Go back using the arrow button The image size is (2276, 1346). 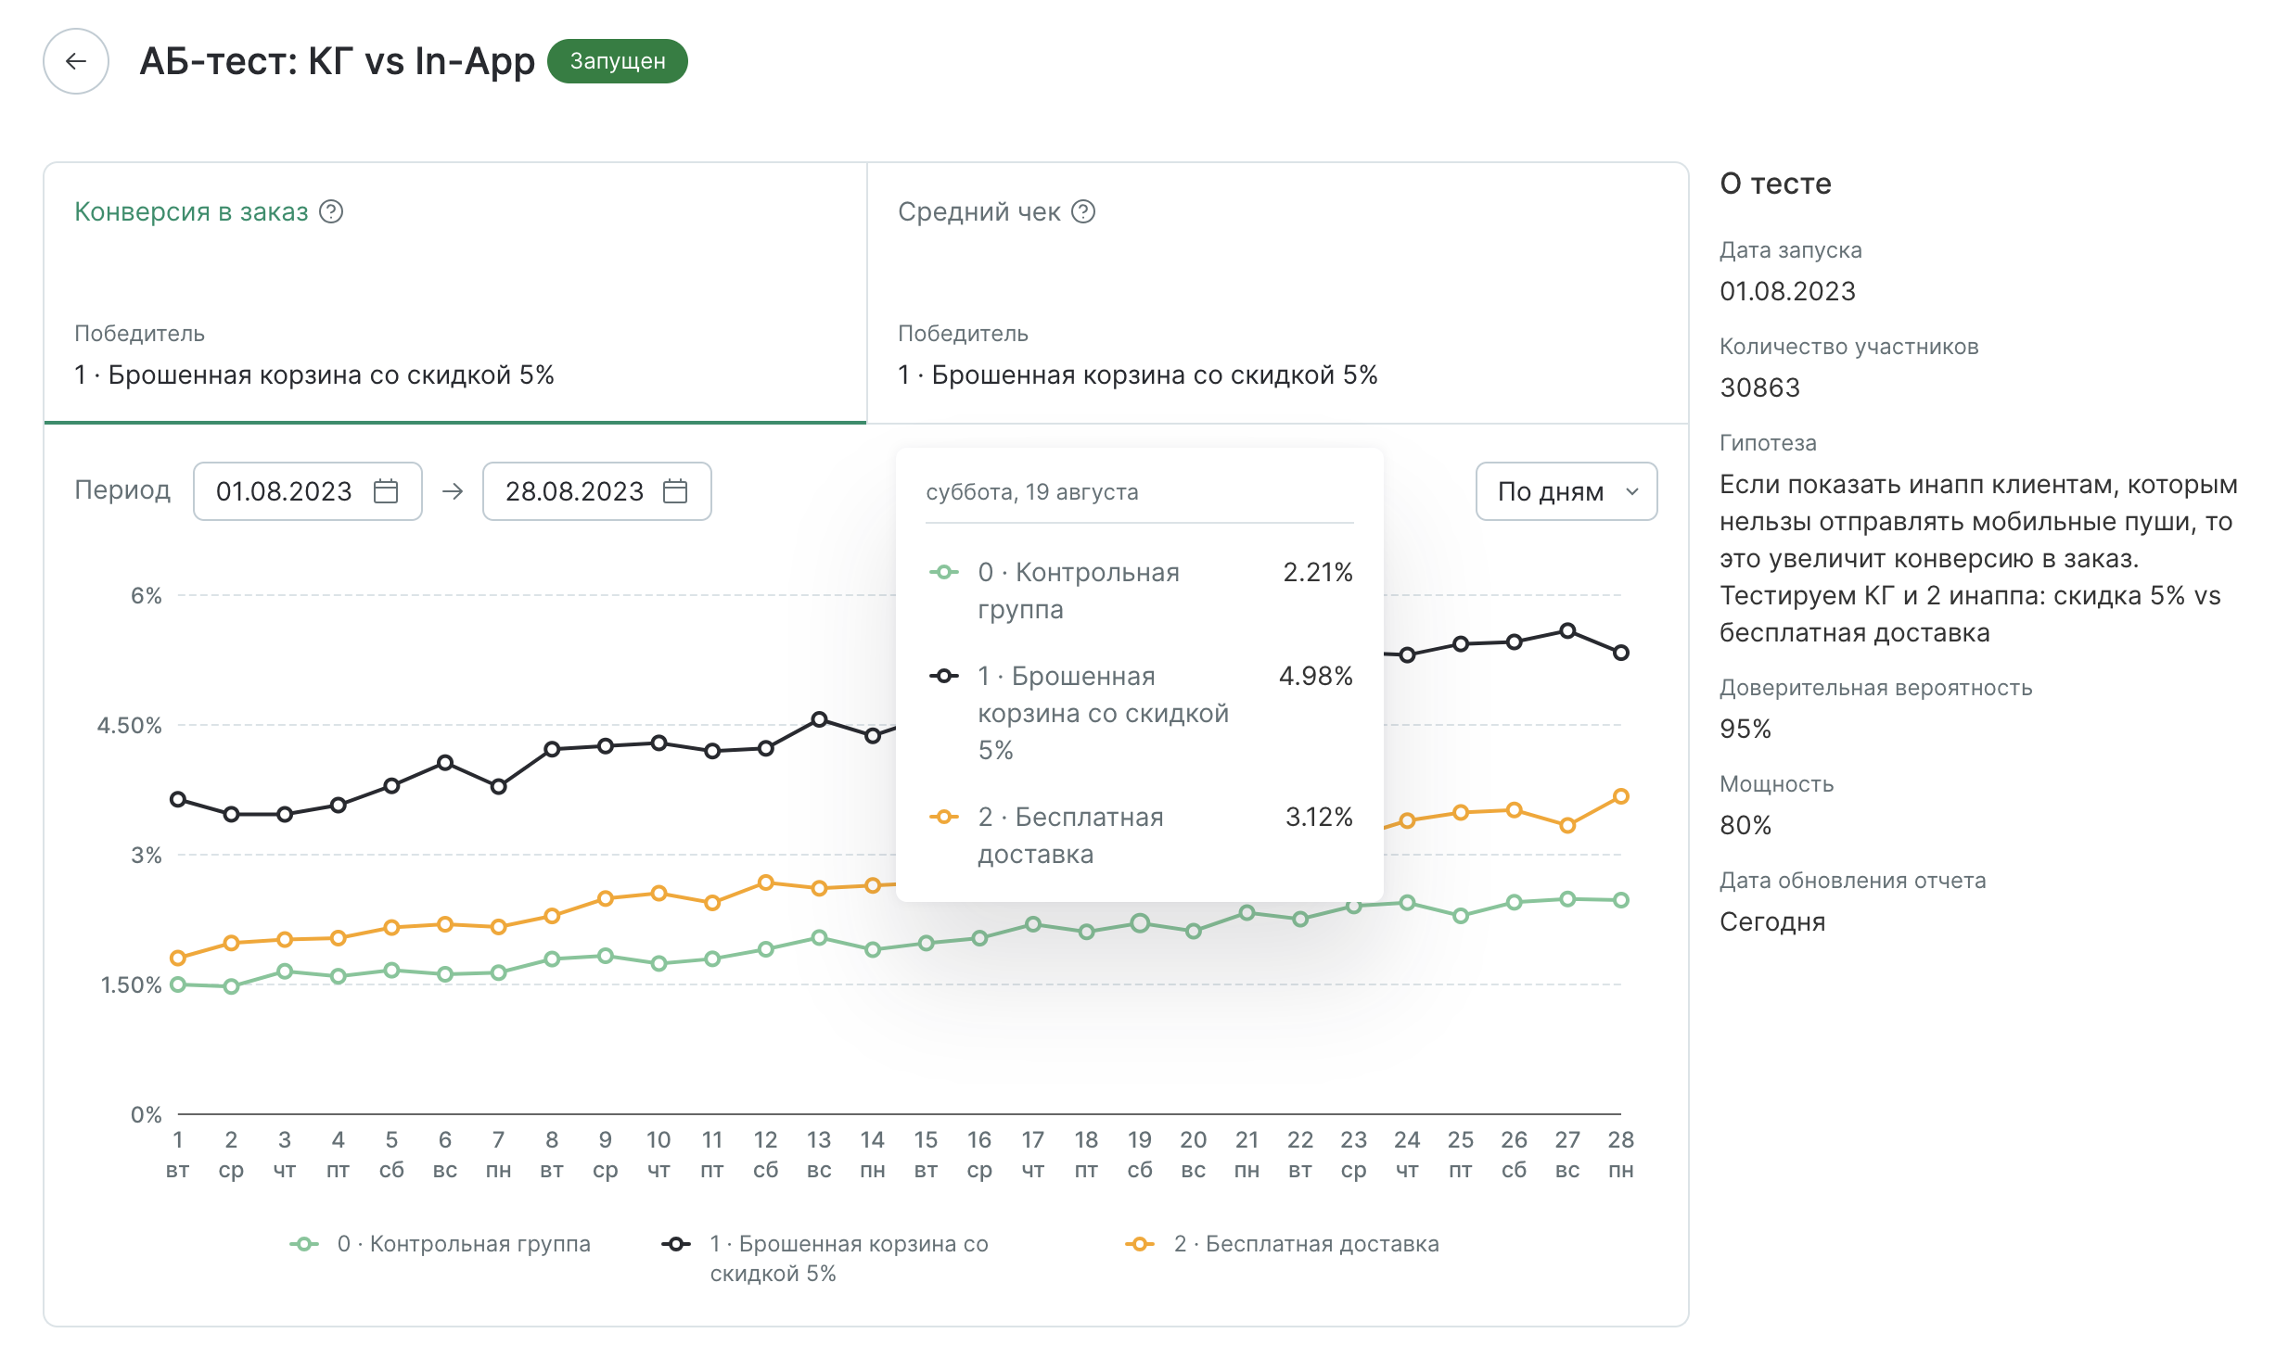[x=76, y=61]
